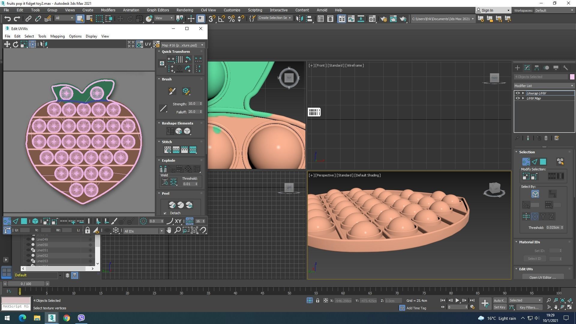The height and width of the screenshot is (324, 576).
Task: Toggle visibility of UVW Map modifier
Action: [517, 98]
